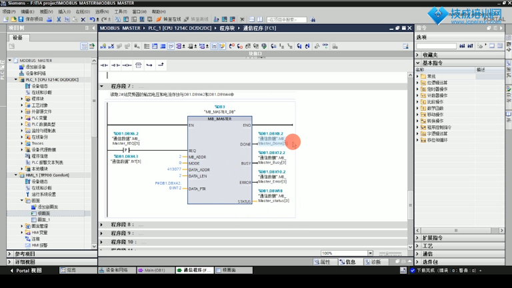Collapse the HMI_1 [TP700 Comfort] node
Viewport: 512px width, 288px height.
16,175
